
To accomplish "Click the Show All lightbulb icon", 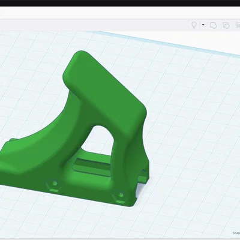I will [x=194, y=25].
